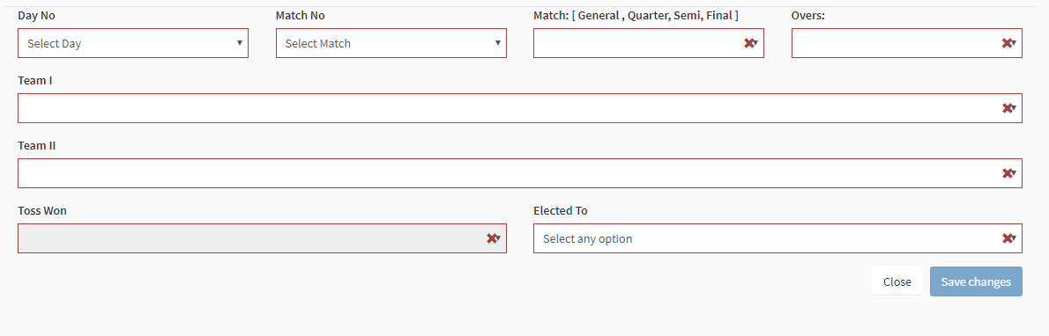Click the Team I label
The width and height of the screenshot is (1049, 336).
34,80
